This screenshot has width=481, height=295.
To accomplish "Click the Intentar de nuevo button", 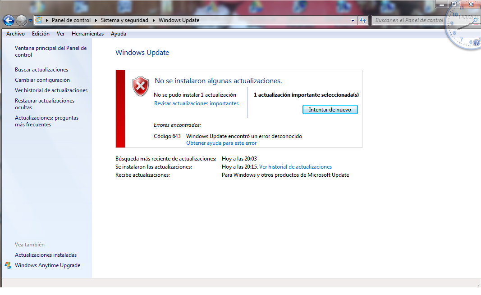I will (x=330, y=110).
